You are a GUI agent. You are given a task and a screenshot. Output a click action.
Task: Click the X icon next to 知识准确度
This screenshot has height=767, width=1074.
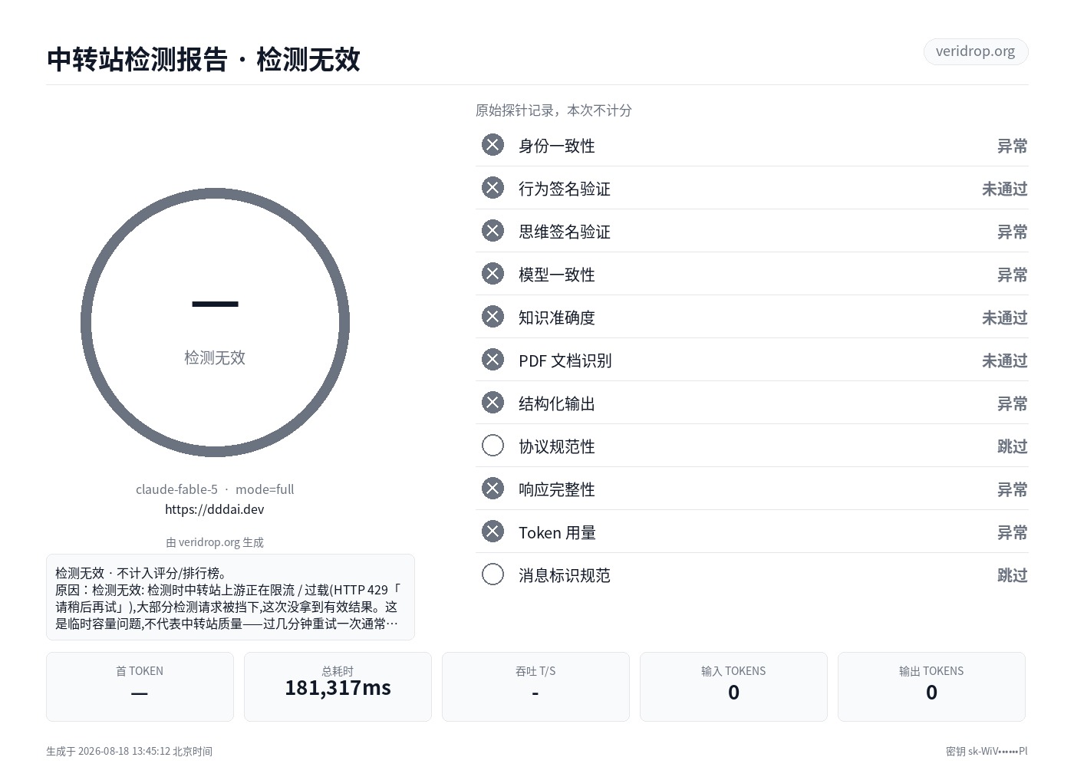pos(493,317)
